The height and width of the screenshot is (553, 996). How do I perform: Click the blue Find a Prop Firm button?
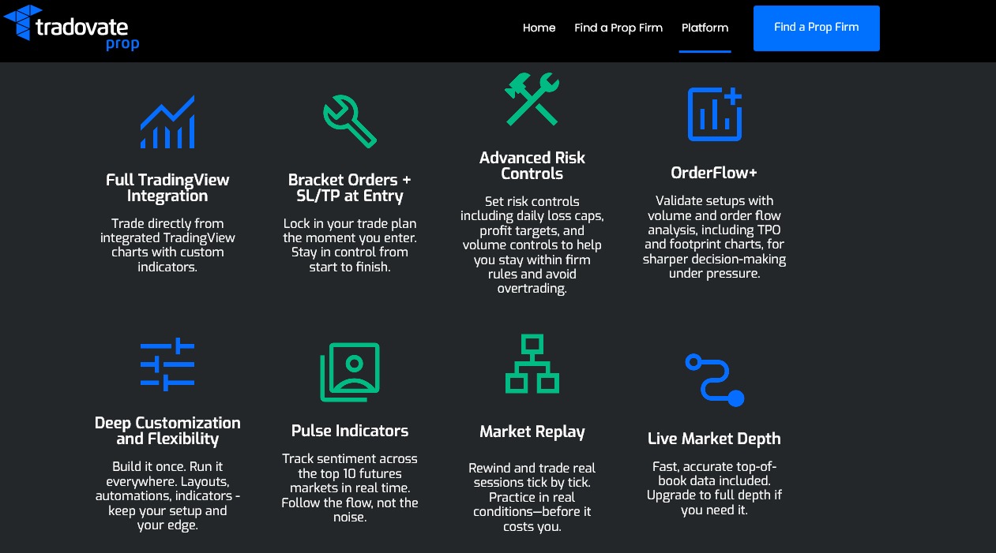click(816, 28)
